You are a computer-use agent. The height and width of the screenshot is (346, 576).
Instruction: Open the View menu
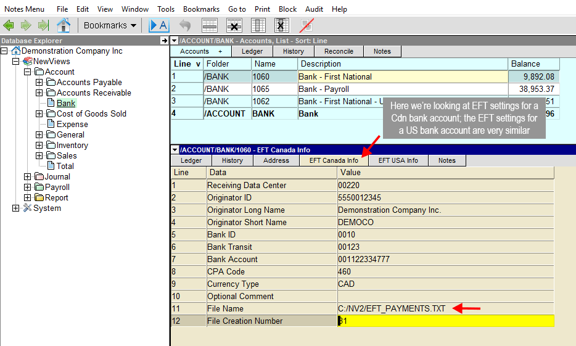pyautogui.click(x=105, y=9)
